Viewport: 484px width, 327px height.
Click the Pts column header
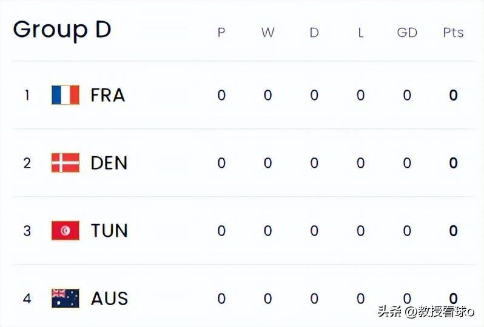pos(453,32)
